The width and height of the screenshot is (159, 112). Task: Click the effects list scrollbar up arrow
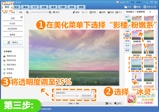tap(156, 16)
